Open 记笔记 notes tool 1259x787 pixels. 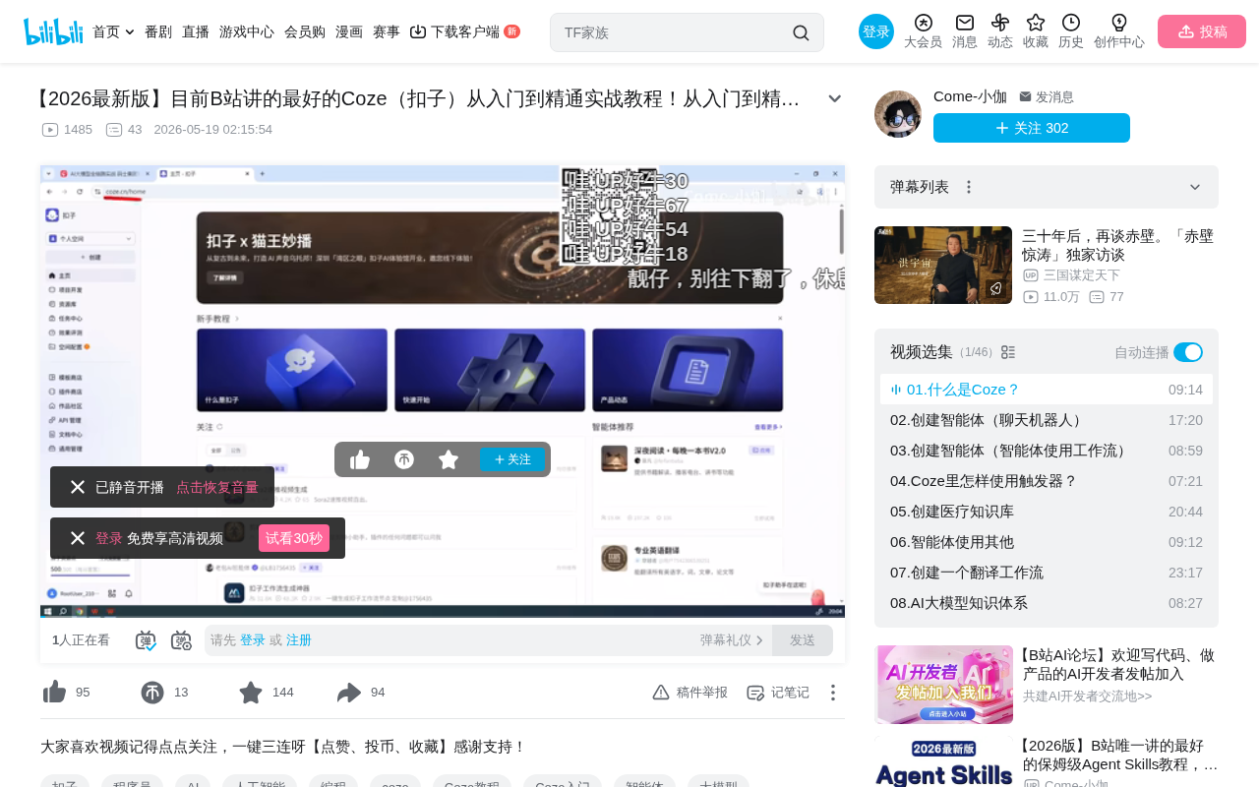click(778, 693)
